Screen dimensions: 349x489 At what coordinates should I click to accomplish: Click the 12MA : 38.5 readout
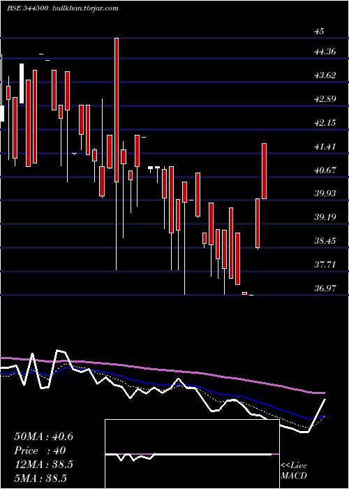43,465
